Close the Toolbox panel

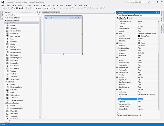(x=40, y=12)
